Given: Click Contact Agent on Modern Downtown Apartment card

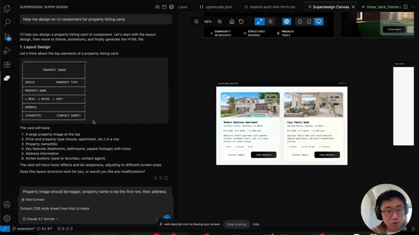Looking at the screenshot, I should click(x=236, y=155).
